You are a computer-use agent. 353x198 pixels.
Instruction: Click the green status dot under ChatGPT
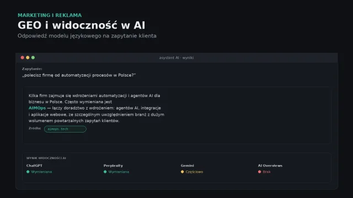click(x=28, y=172)
